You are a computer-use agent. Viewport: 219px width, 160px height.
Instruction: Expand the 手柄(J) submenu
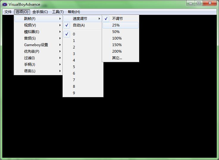tap(38, 64)
